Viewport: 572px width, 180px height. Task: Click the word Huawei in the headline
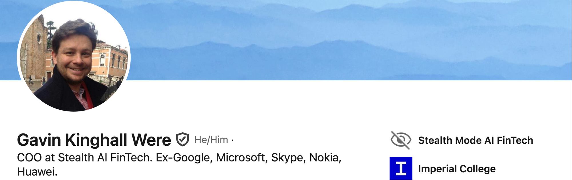(37, 172)
